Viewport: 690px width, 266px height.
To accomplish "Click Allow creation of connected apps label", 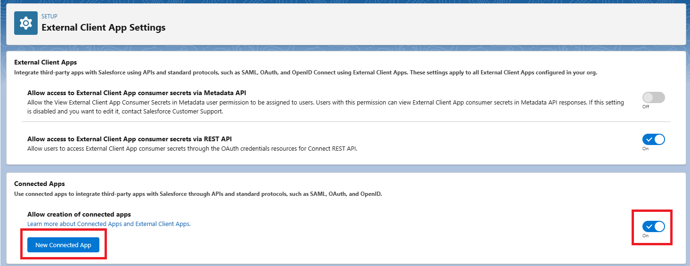I will pyautogui.click(x=79, y=214).
